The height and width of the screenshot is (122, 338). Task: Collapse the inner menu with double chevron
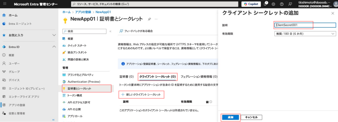(x=110, y=31)
